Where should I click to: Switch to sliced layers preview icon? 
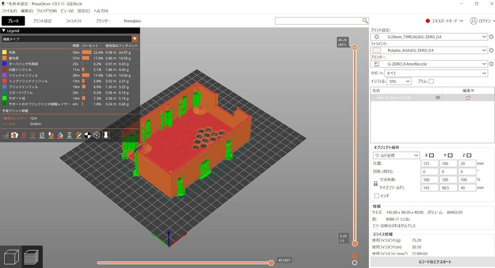32,257
